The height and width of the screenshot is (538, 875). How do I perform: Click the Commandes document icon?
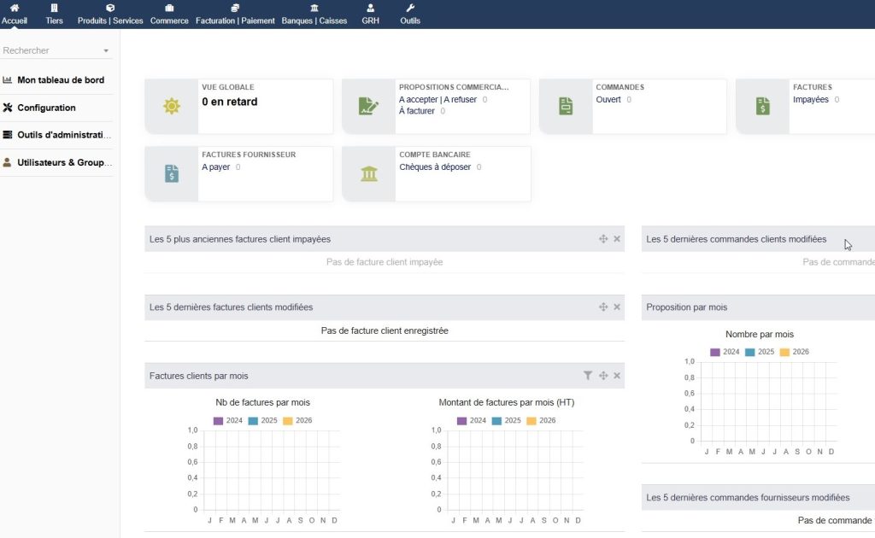[566, 106]
